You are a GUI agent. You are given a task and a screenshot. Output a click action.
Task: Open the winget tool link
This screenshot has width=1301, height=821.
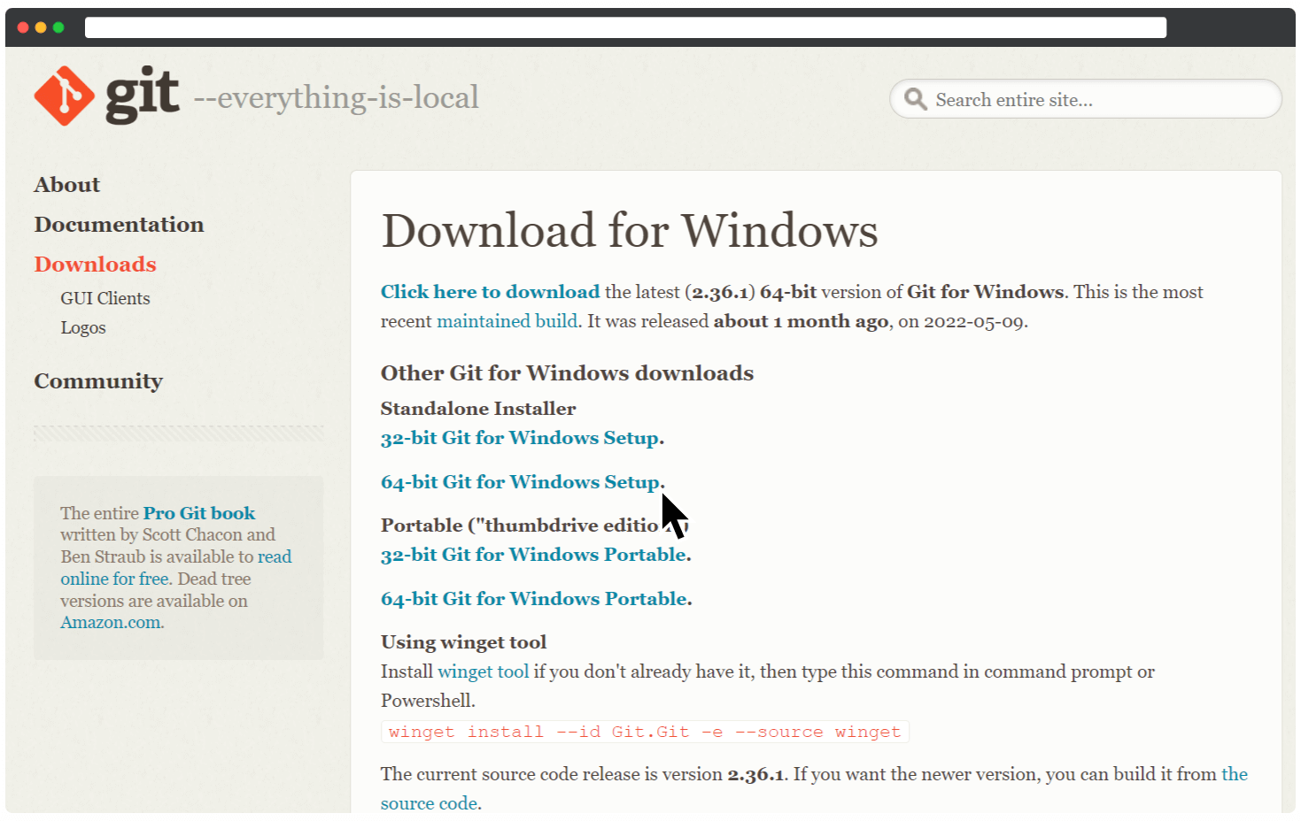(484, 671)
